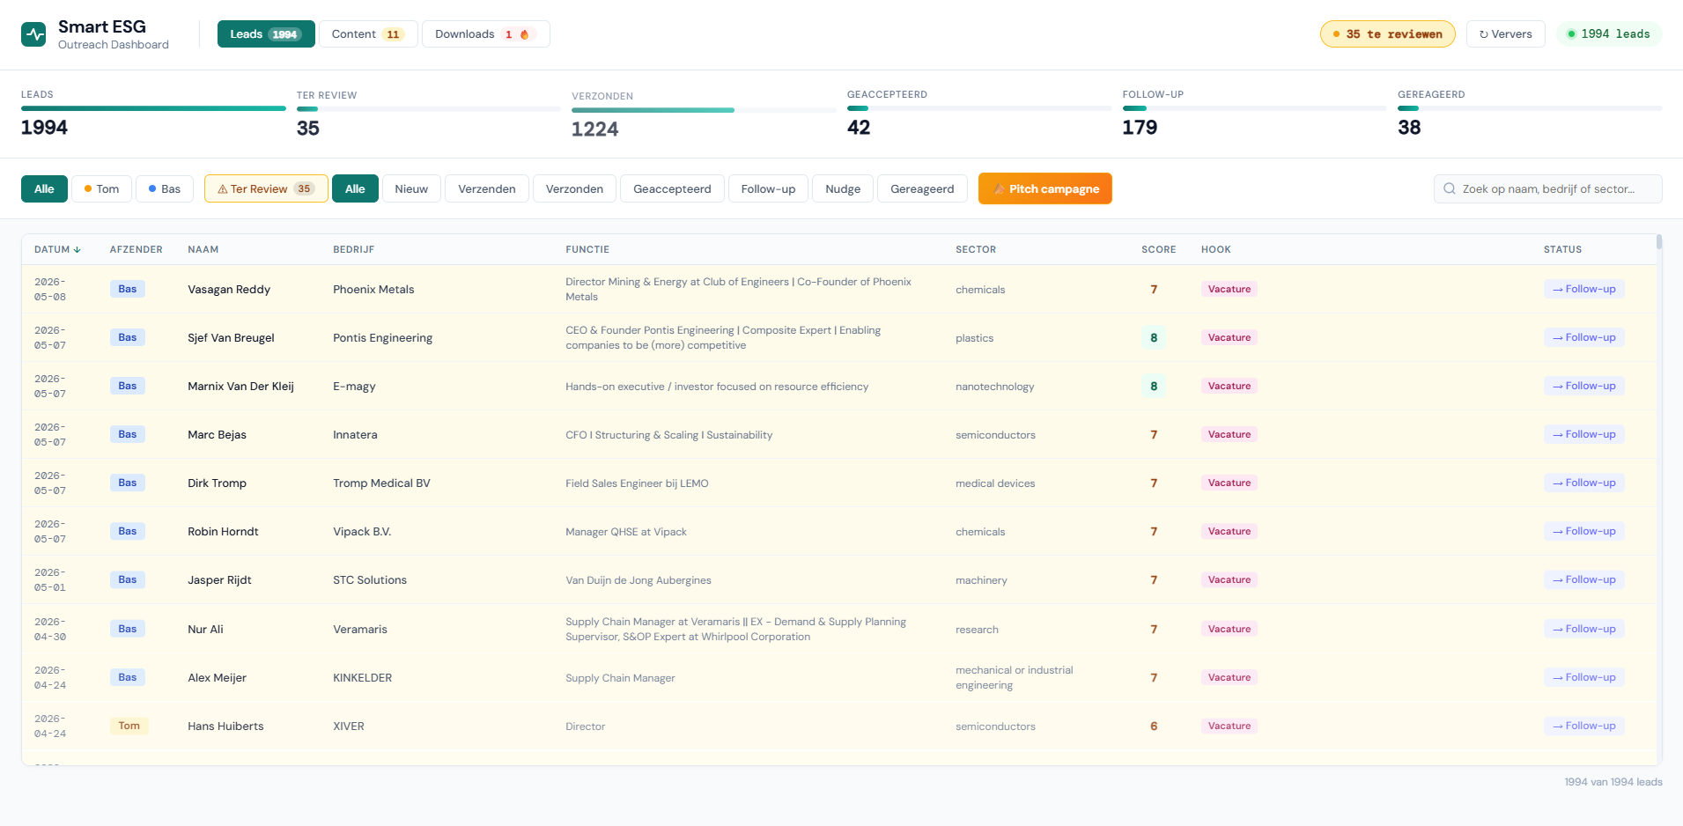Click the Smart ESG pulse logo icon
The image size is (1683, 826).
coord(33,34)
